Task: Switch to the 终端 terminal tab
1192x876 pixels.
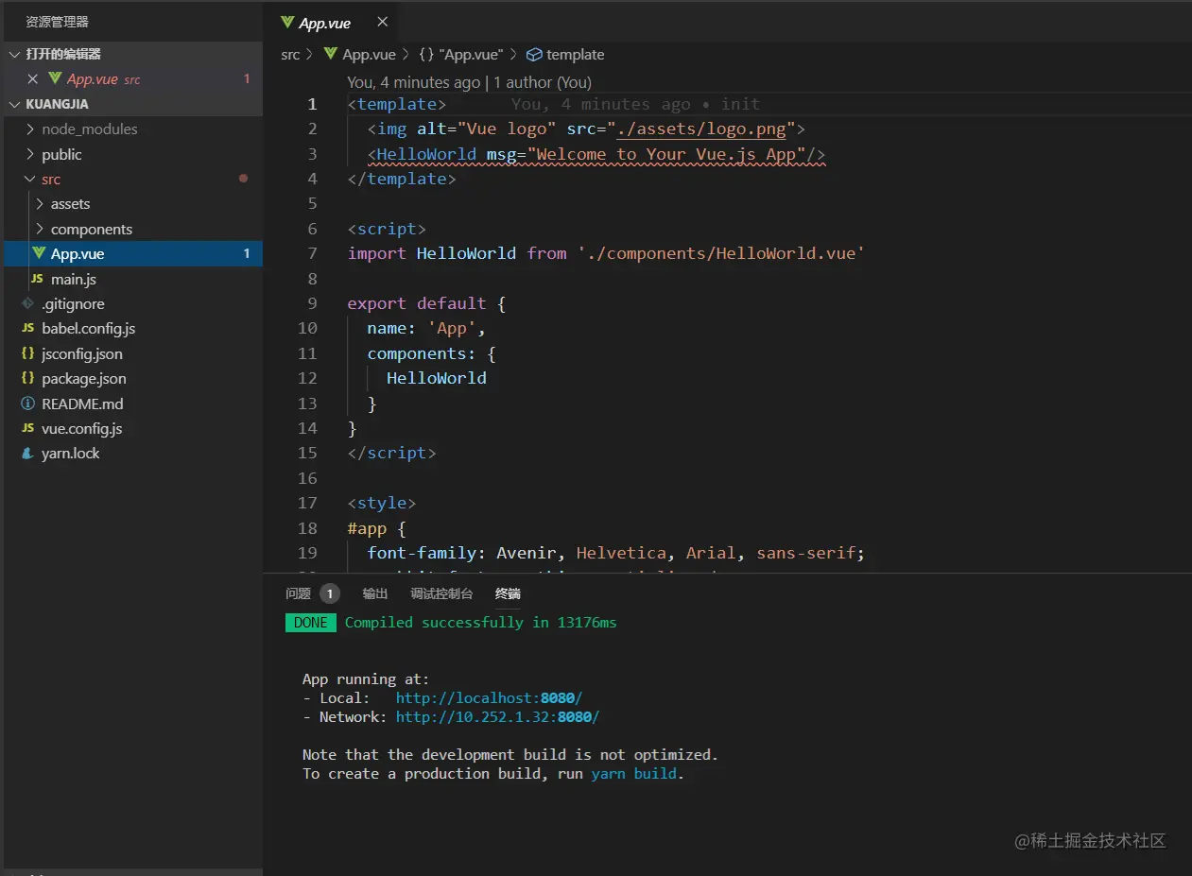Action: pos(508,593)
